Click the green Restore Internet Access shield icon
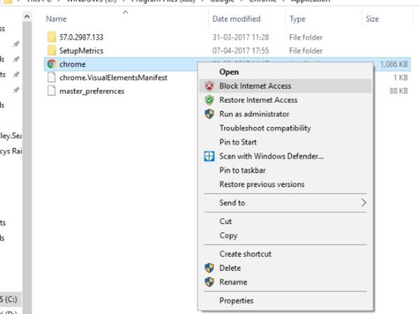 pos(209,100)
